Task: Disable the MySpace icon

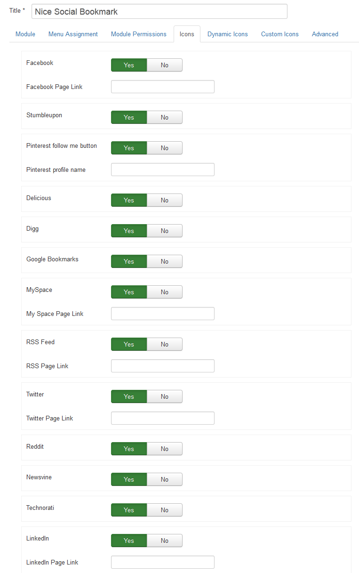Action: [165, 292]
